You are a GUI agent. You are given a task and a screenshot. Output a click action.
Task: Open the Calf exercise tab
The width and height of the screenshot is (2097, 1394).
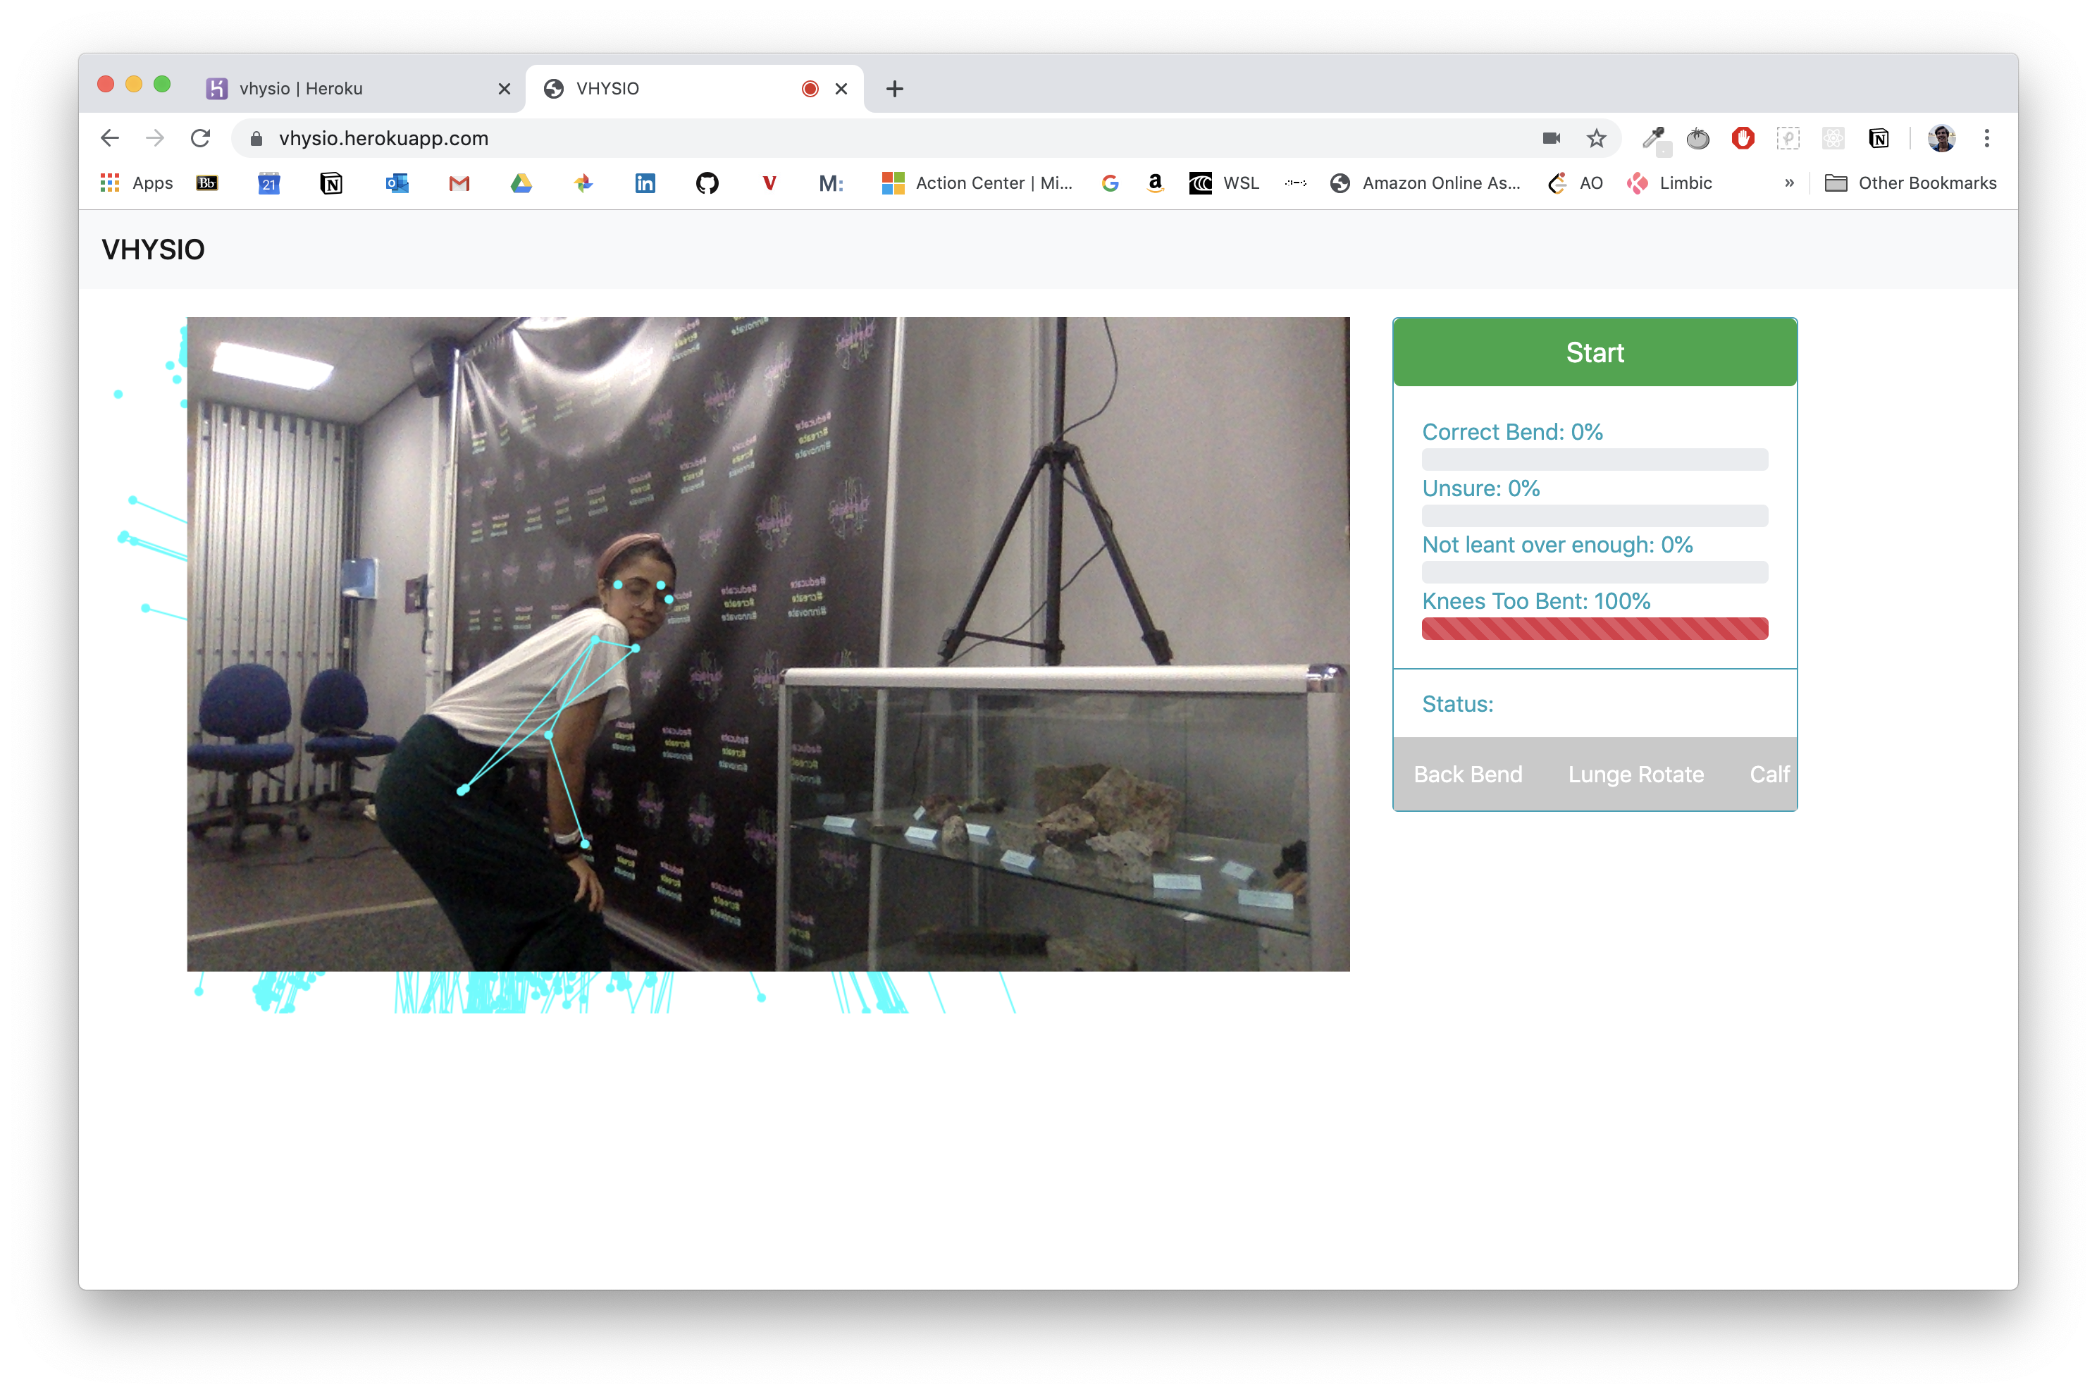coord(1768,775)
